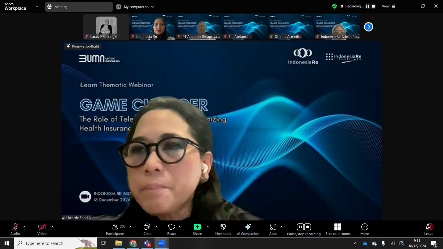
Task: Stop recording from the bottom toolbar
Action: (308, 227)
